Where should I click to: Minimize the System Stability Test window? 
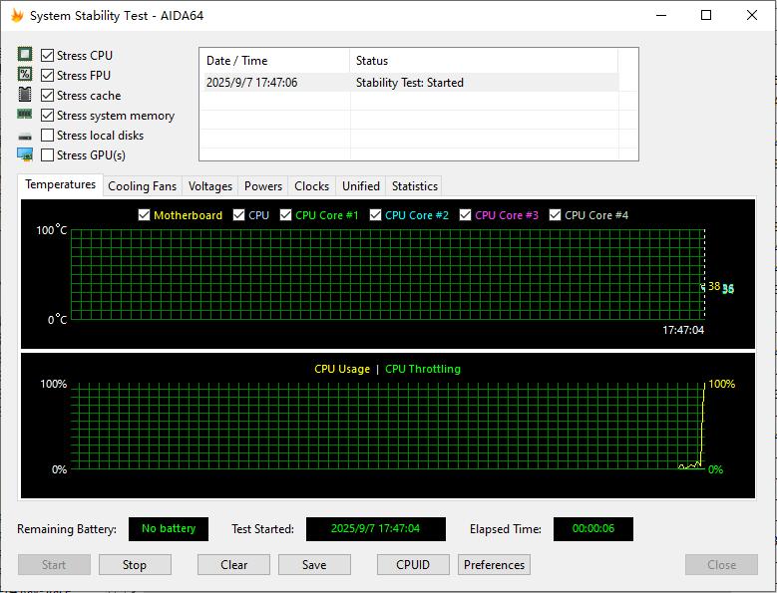(x=661, y=15)
